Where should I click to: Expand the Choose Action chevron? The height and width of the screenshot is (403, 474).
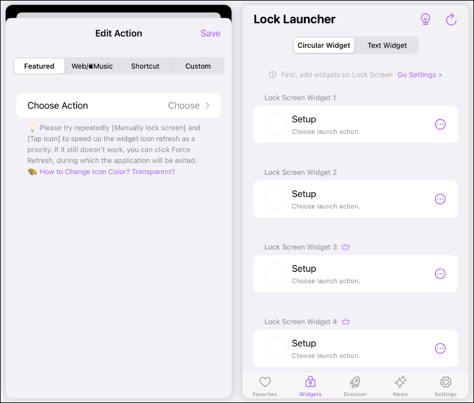pos(207,105)
